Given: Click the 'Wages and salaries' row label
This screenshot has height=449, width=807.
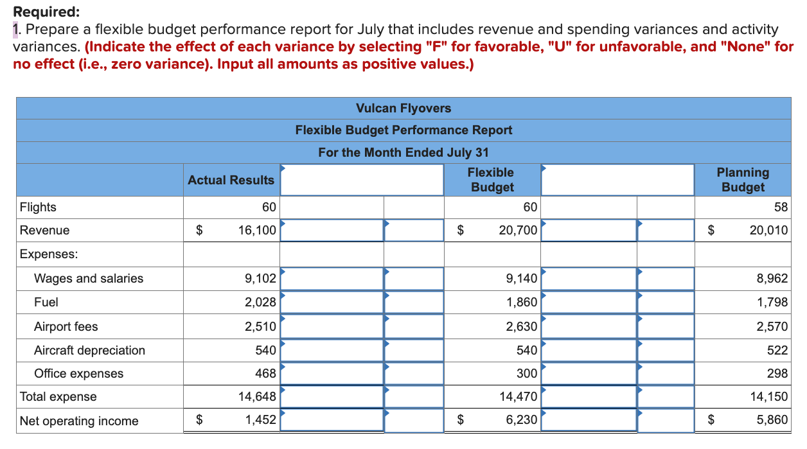Looking at the screenshot, I should (89, 279).
